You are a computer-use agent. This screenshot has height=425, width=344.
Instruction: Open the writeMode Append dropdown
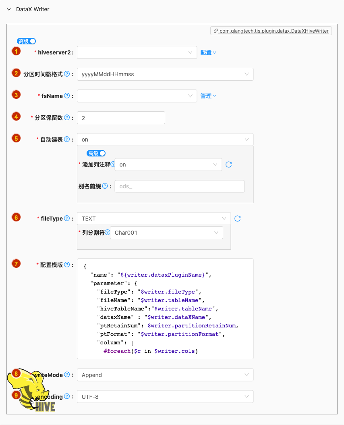pos(165,375)
